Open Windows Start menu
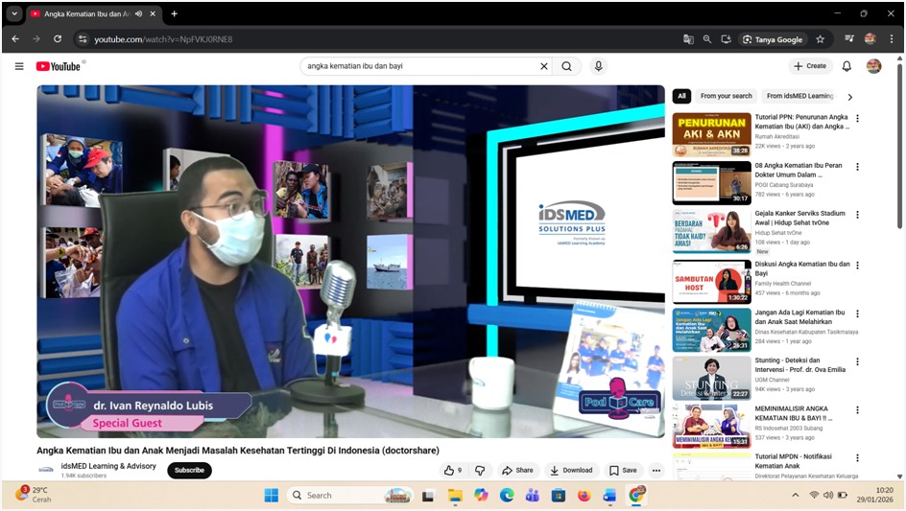 point(271,495)
